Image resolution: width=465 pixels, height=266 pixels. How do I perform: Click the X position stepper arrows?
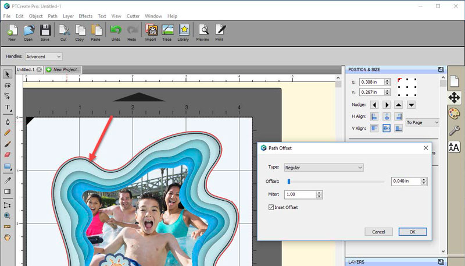[x=387, y=82]
